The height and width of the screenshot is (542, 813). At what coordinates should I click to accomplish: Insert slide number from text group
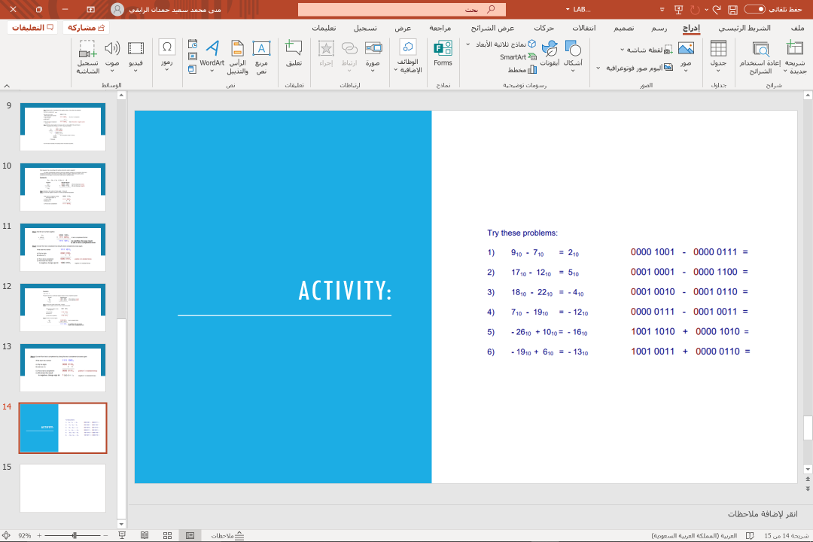click(x=193, y=56)
